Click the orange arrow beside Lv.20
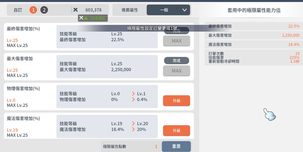This screenshot has width=303, height=152. (133, 124)
